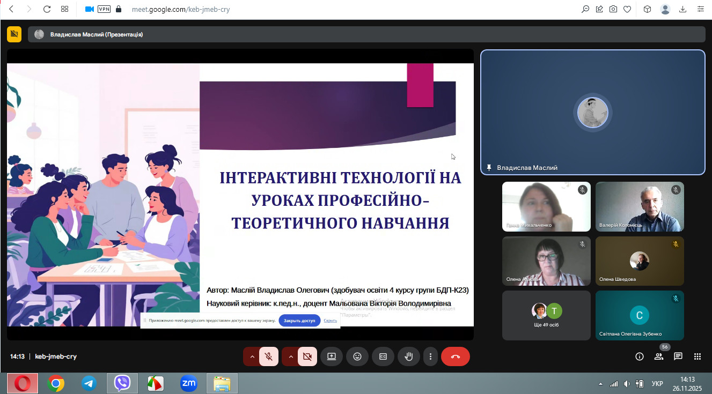
Task: Expand microphone audio settings chevron
Action: 252,356
